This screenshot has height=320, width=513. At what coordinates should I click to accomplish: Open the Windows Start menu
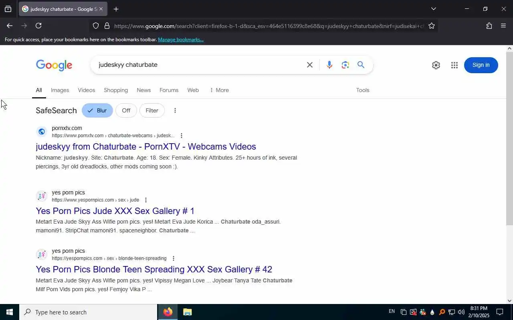[x=10, y=312]
